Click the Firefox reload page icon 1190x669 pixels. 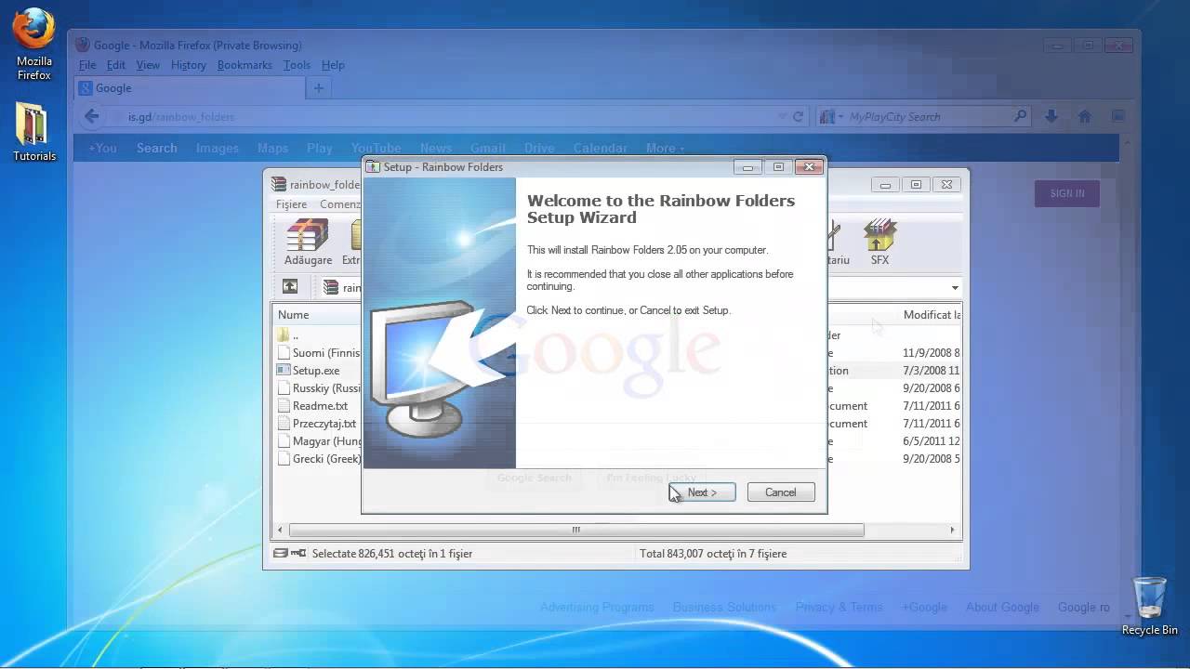798,117
